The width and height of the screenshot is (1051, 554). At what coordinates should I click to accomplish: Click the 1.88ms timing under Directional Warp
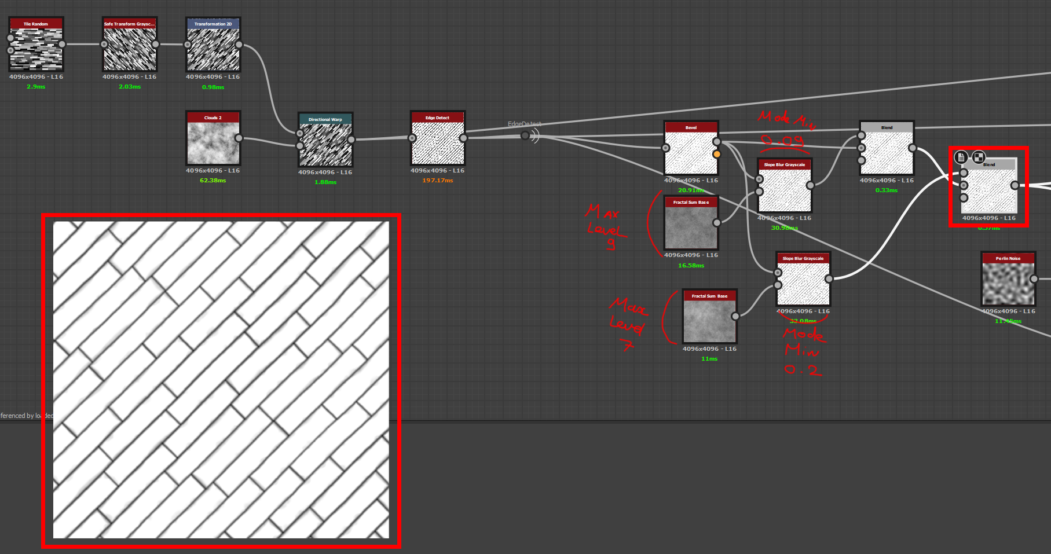tap(325, 182)
